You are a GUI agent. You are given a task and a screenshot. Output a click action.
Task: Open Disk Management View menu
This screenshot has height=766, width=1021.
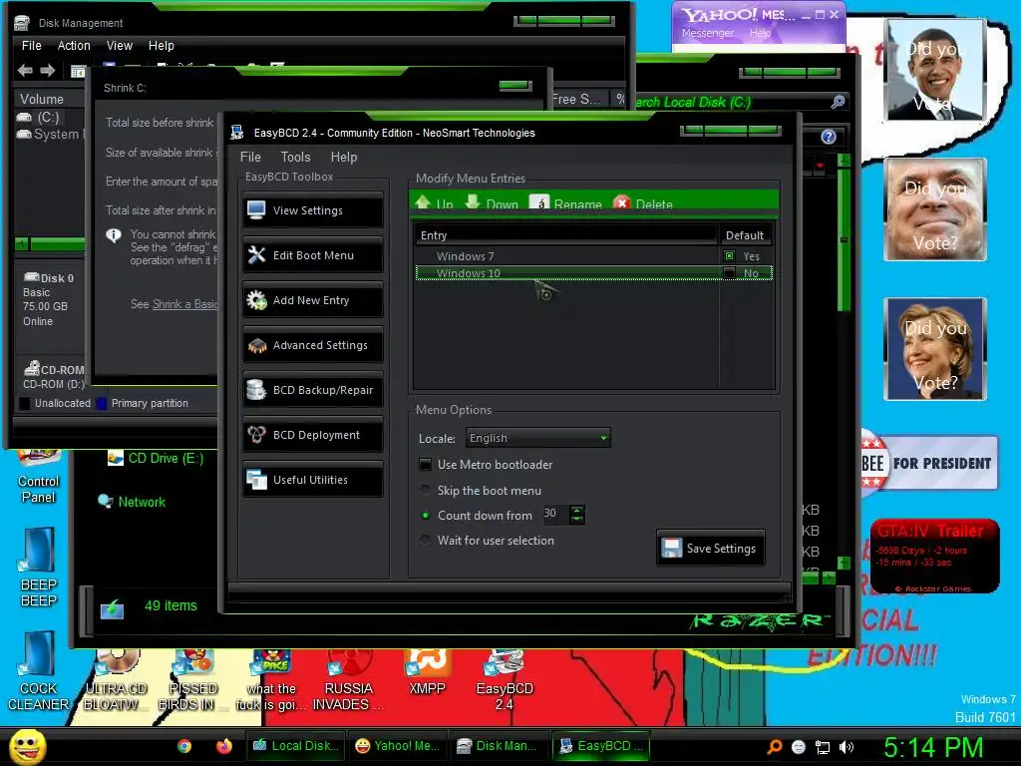pyautogui.click(x=120, y=46)
